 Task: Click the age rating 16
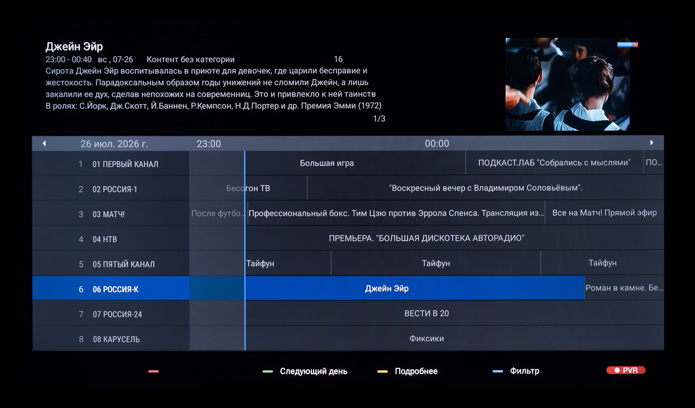338,59
